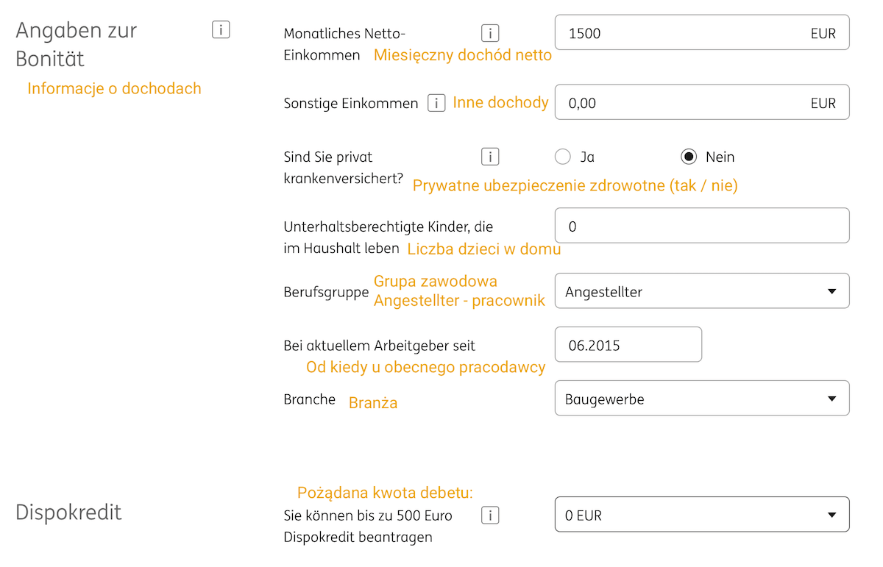Open info icon beside Angaben zur Bonität

pos(221,30)
